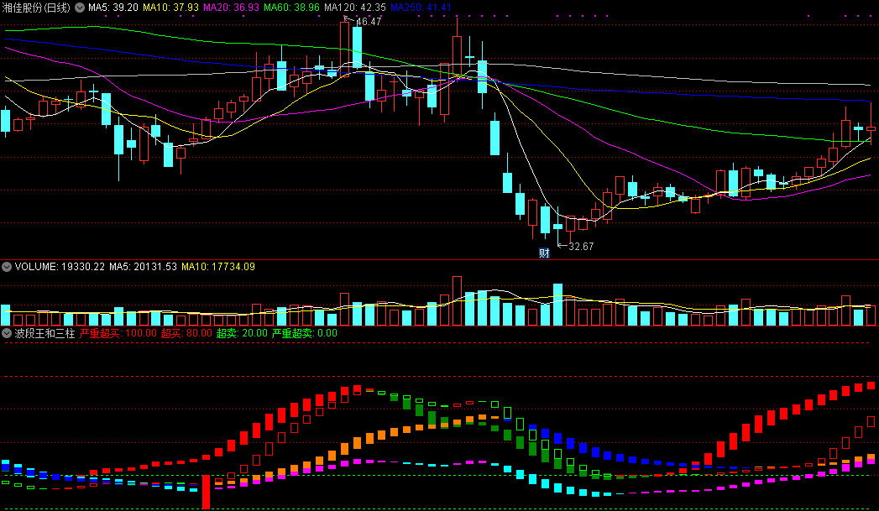This screenshot has height=511, width=879.
Task: Open the dropdown beside 湘佳股份(日线) title
Action: coord(80,8)
